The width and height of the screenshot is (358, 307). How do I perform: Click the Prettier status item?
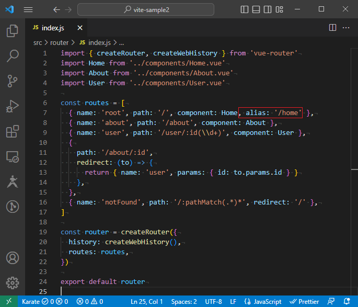coord(304,302)
